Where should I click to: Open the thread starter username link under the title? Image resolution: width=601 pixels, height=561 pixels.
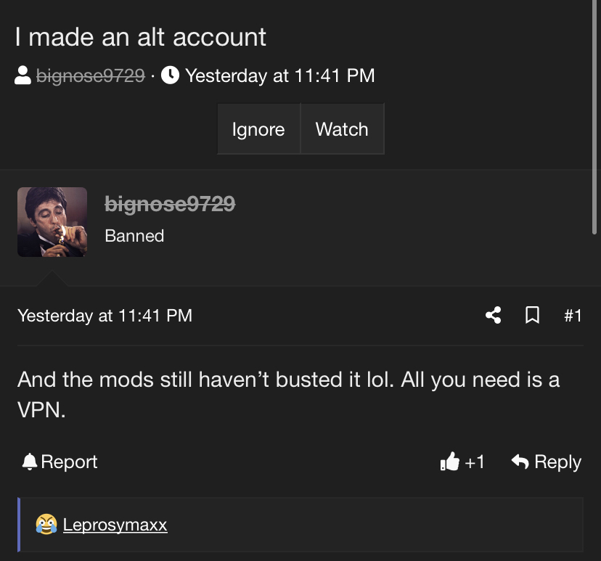tap(91, 75)
